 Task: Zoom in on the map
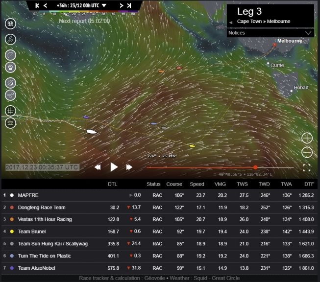point(307,138)
